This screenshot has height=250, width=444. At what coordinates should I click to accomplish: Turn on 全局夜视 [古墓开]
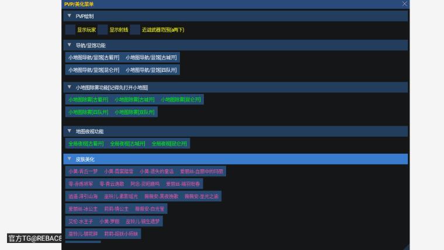86,144
